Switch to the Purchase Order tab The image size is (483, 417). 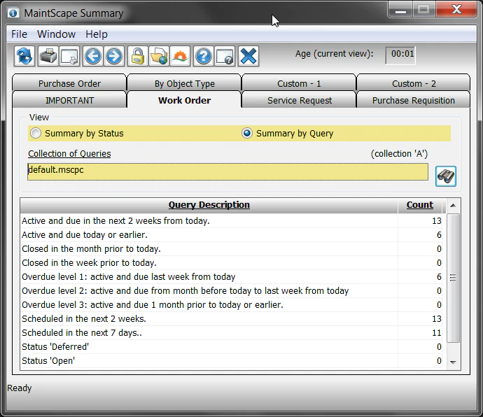pos(69,83)
